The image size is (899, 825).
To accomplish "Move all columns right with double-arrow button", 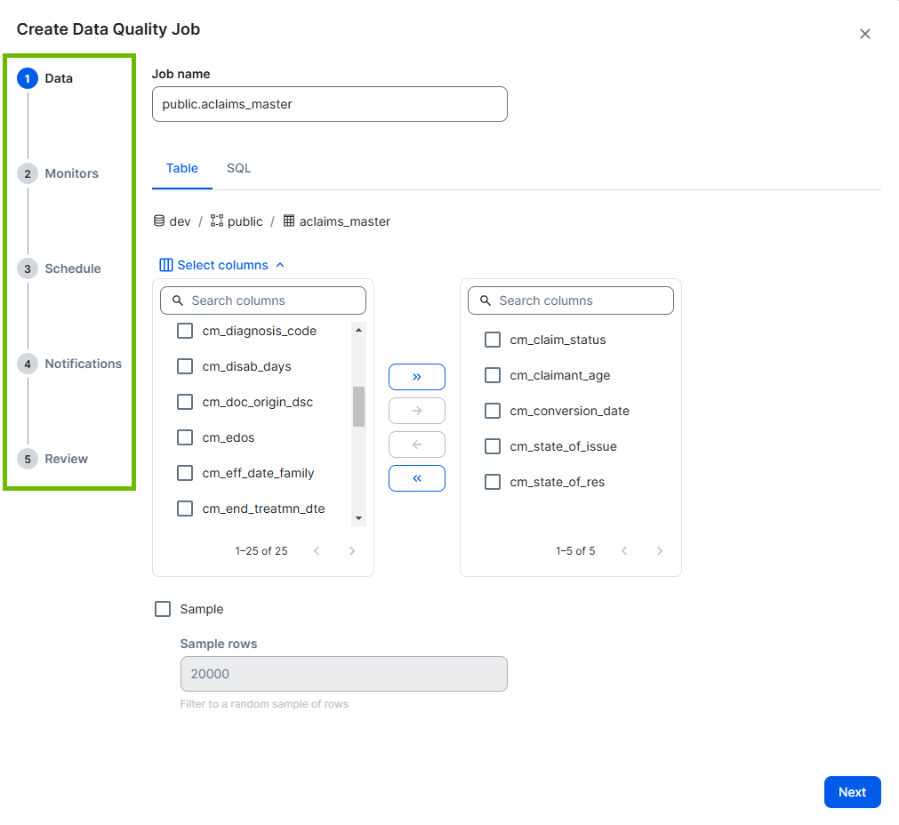I will pyautogui.click(x=416, y=376).
